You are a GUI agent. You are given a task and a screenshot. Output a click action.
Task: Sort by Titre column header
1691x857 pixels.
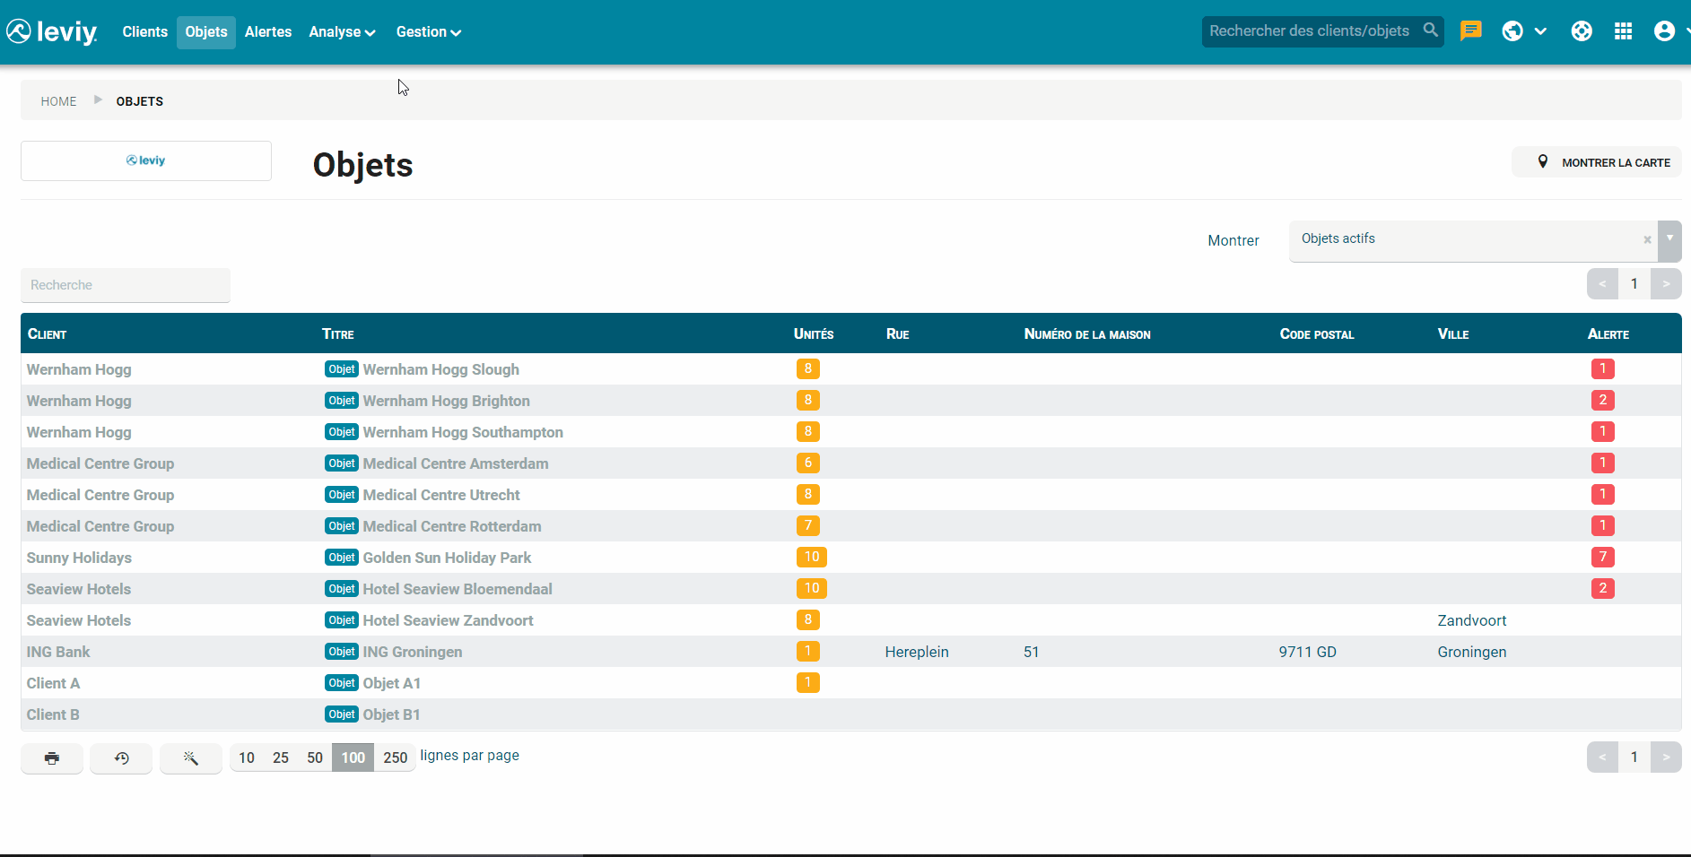click(338, 334)
